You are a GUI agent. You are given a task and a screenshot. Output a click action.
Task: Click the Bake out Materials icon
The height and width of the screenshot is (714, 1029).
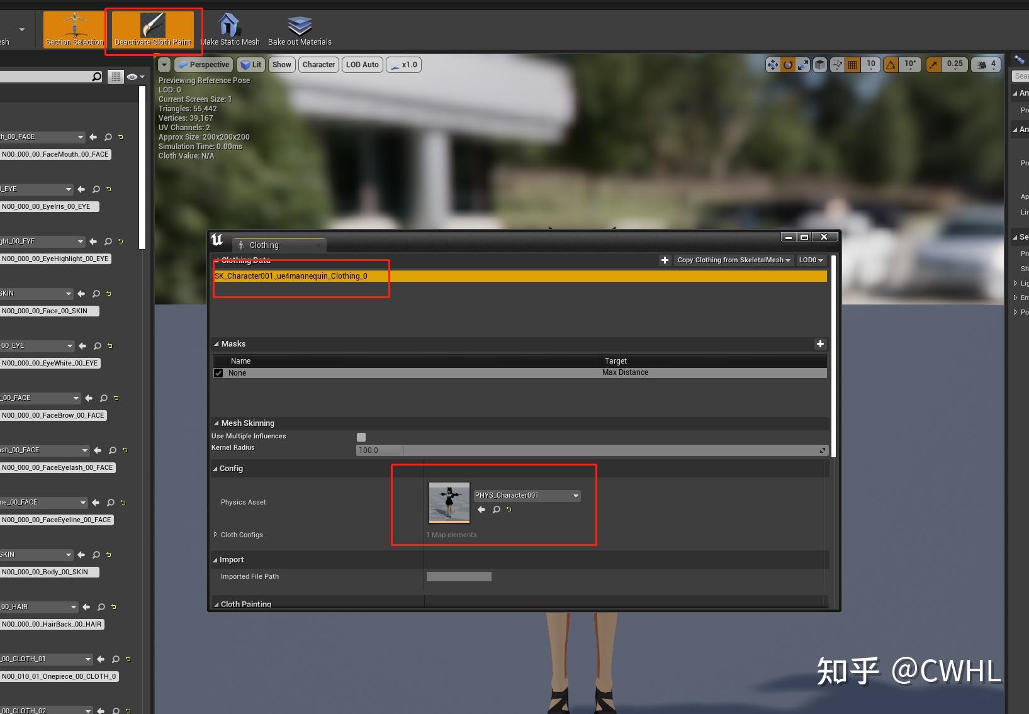click(x=299, y=25)
